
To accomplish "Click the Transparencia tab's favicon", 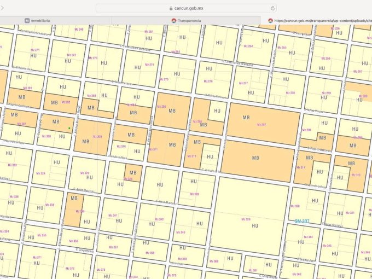I will pyautogui.click(x=173, y=20).
